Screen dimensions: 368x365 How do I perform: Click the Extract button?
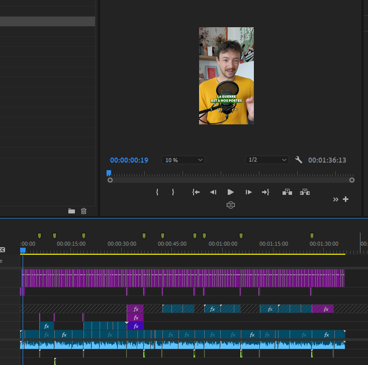305,192
